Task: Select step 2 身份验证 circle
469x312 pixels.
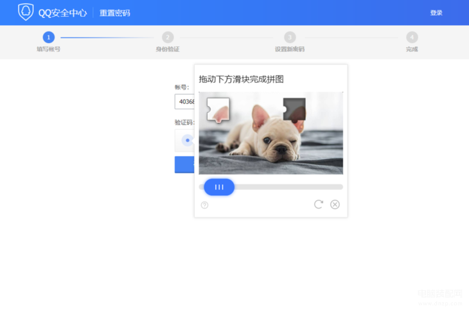Action: pyautogui.click(x=168, y=37)
